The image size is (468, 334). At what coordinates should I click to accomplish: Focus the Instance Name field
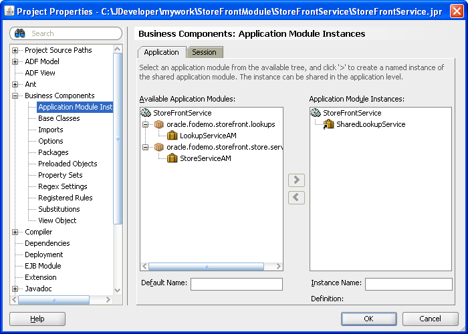(408, 284)
